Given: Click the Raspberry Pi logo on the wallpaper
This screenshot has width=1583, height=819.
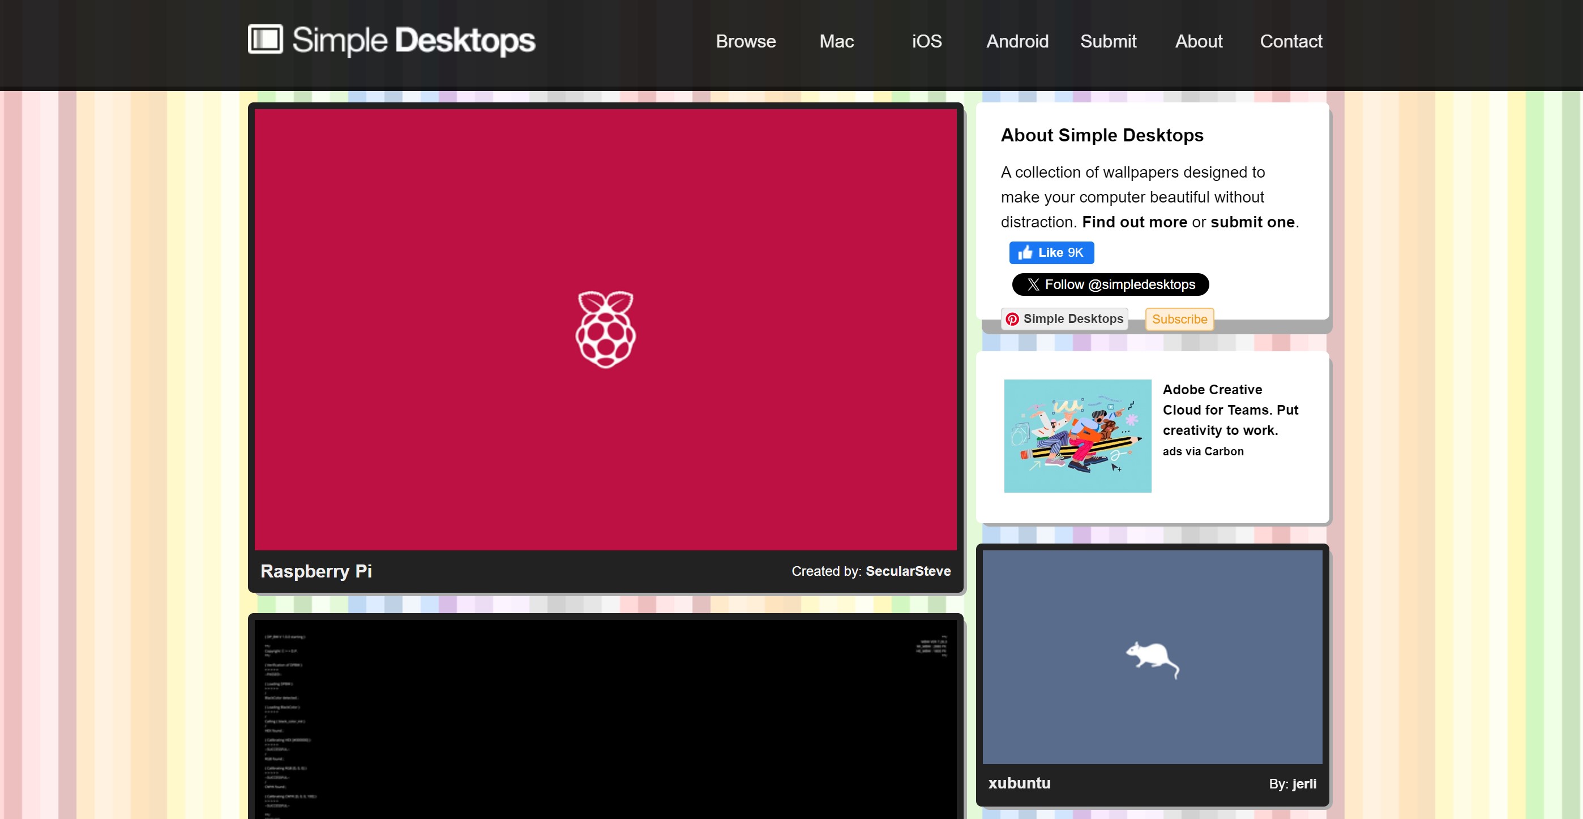Looking at the screenshot, I should 605,330.
